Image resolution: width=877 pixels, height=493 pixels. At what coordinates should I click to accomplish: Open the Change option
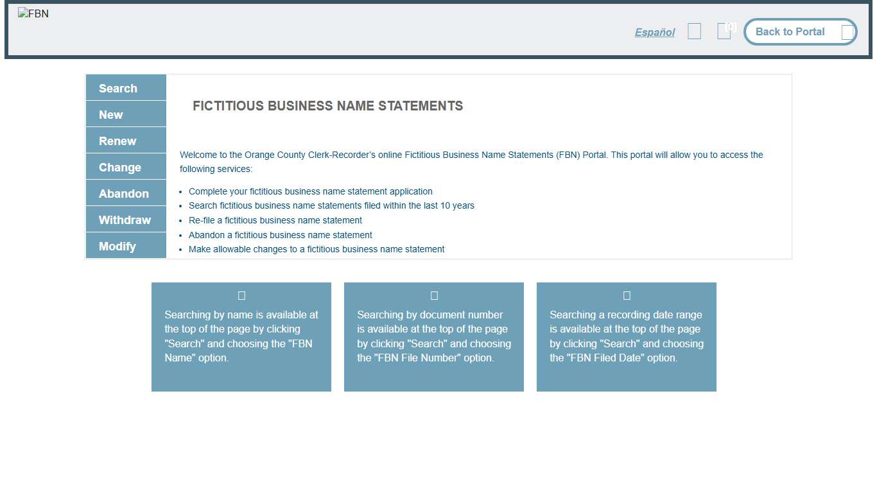[125, 167]
